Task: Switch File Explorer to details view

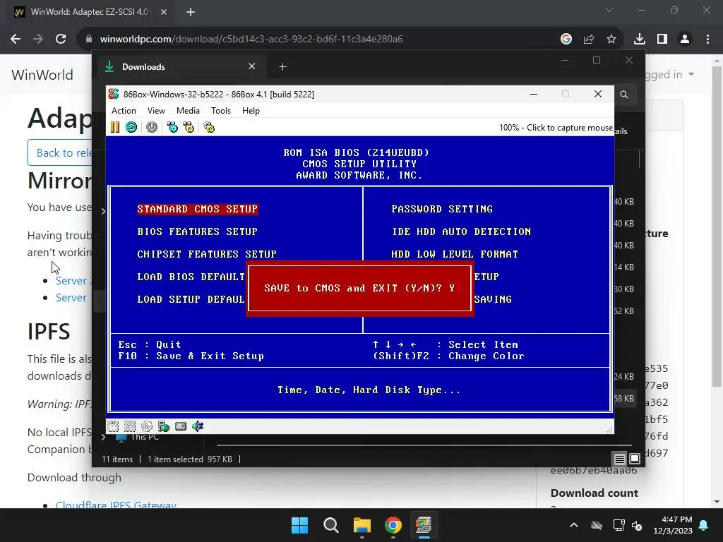Action: (x=619, y=459)
